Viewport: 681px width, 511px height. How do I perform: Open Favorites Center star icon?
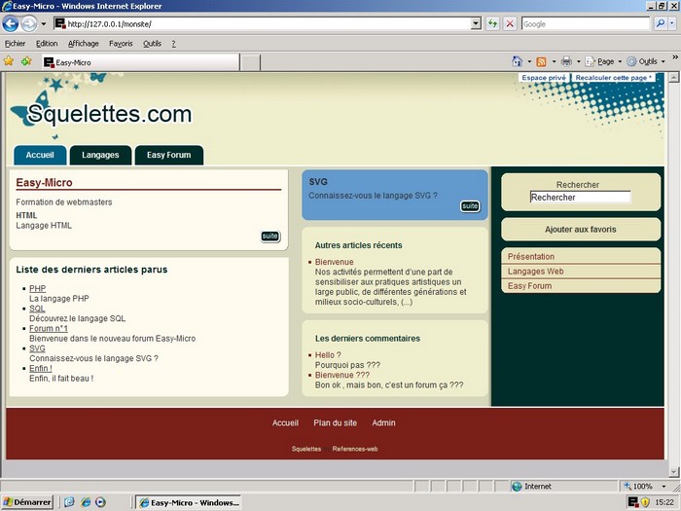9,61
